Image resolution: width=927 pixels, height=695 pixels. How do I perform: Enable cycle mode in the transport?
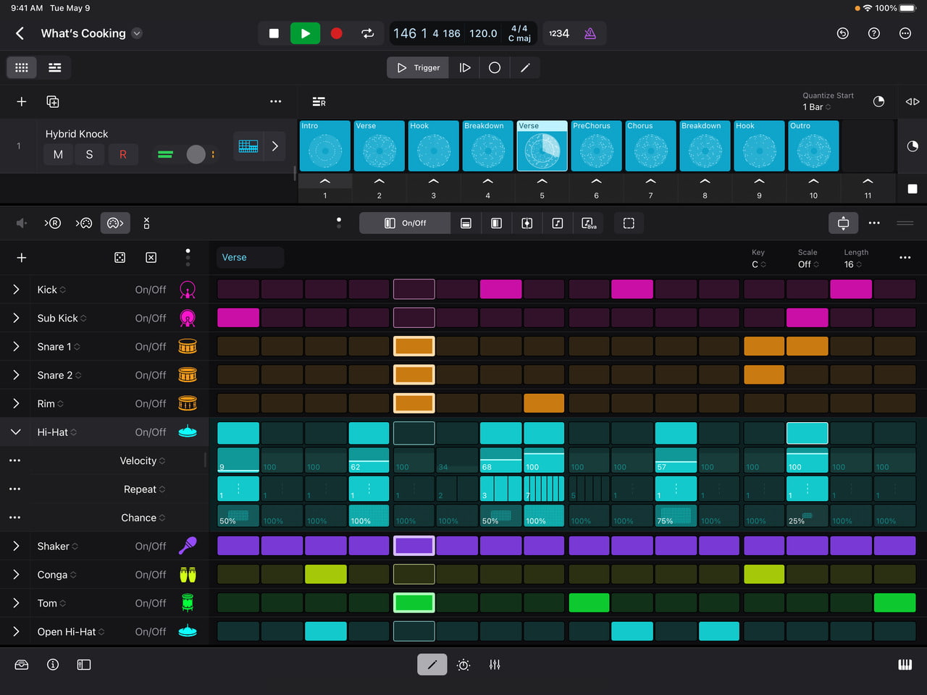click(x=367, y=33)
